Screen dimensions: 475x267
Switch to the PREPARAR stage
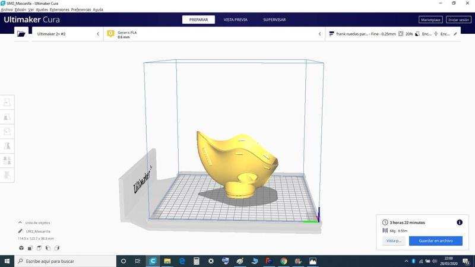tap(198, 20)
